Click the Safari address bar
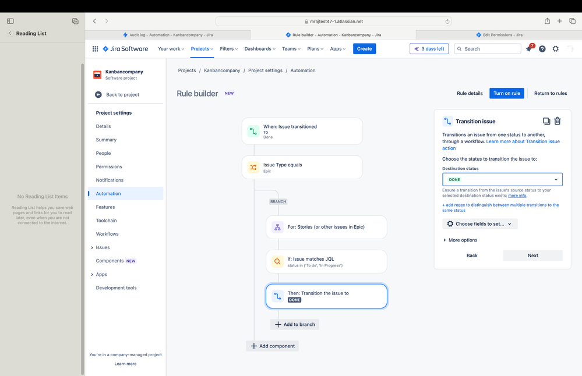This screenshot has width=582, height=376. click(x=334, y=22)
